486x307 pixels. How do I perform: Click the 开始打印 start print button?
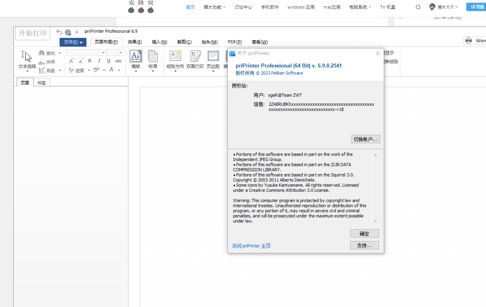click(33, 33)
